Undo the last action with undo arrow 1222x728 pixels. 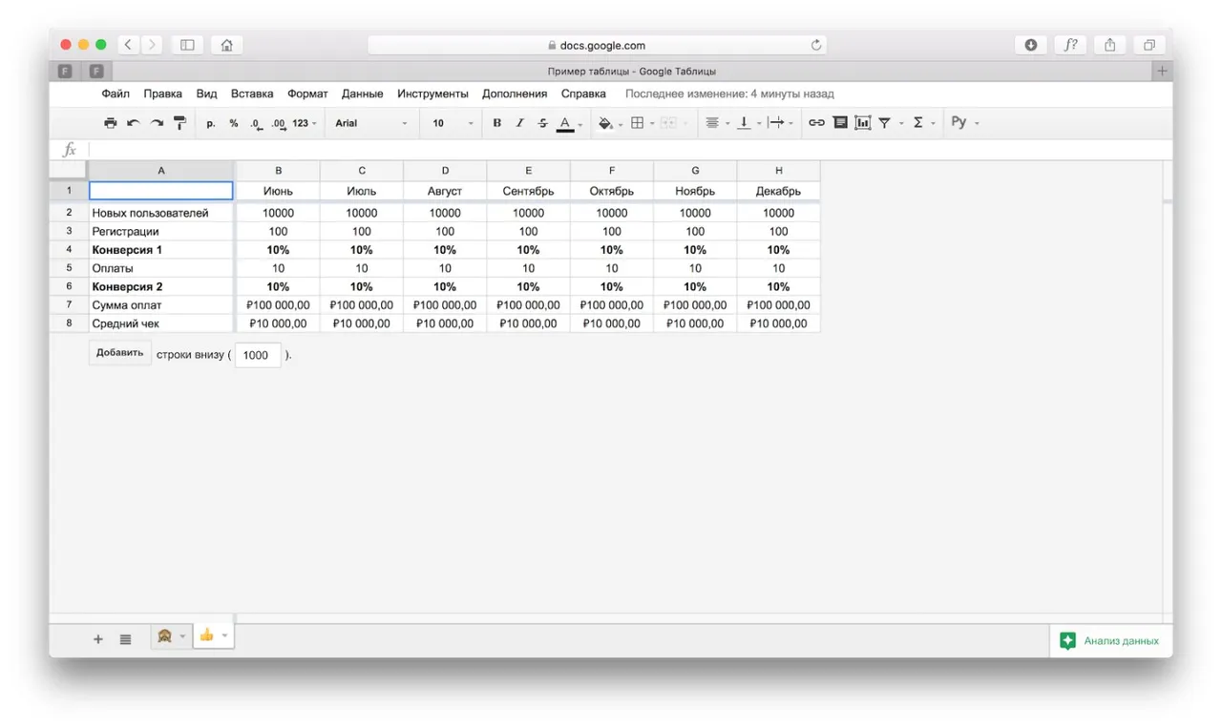point(134,123)
